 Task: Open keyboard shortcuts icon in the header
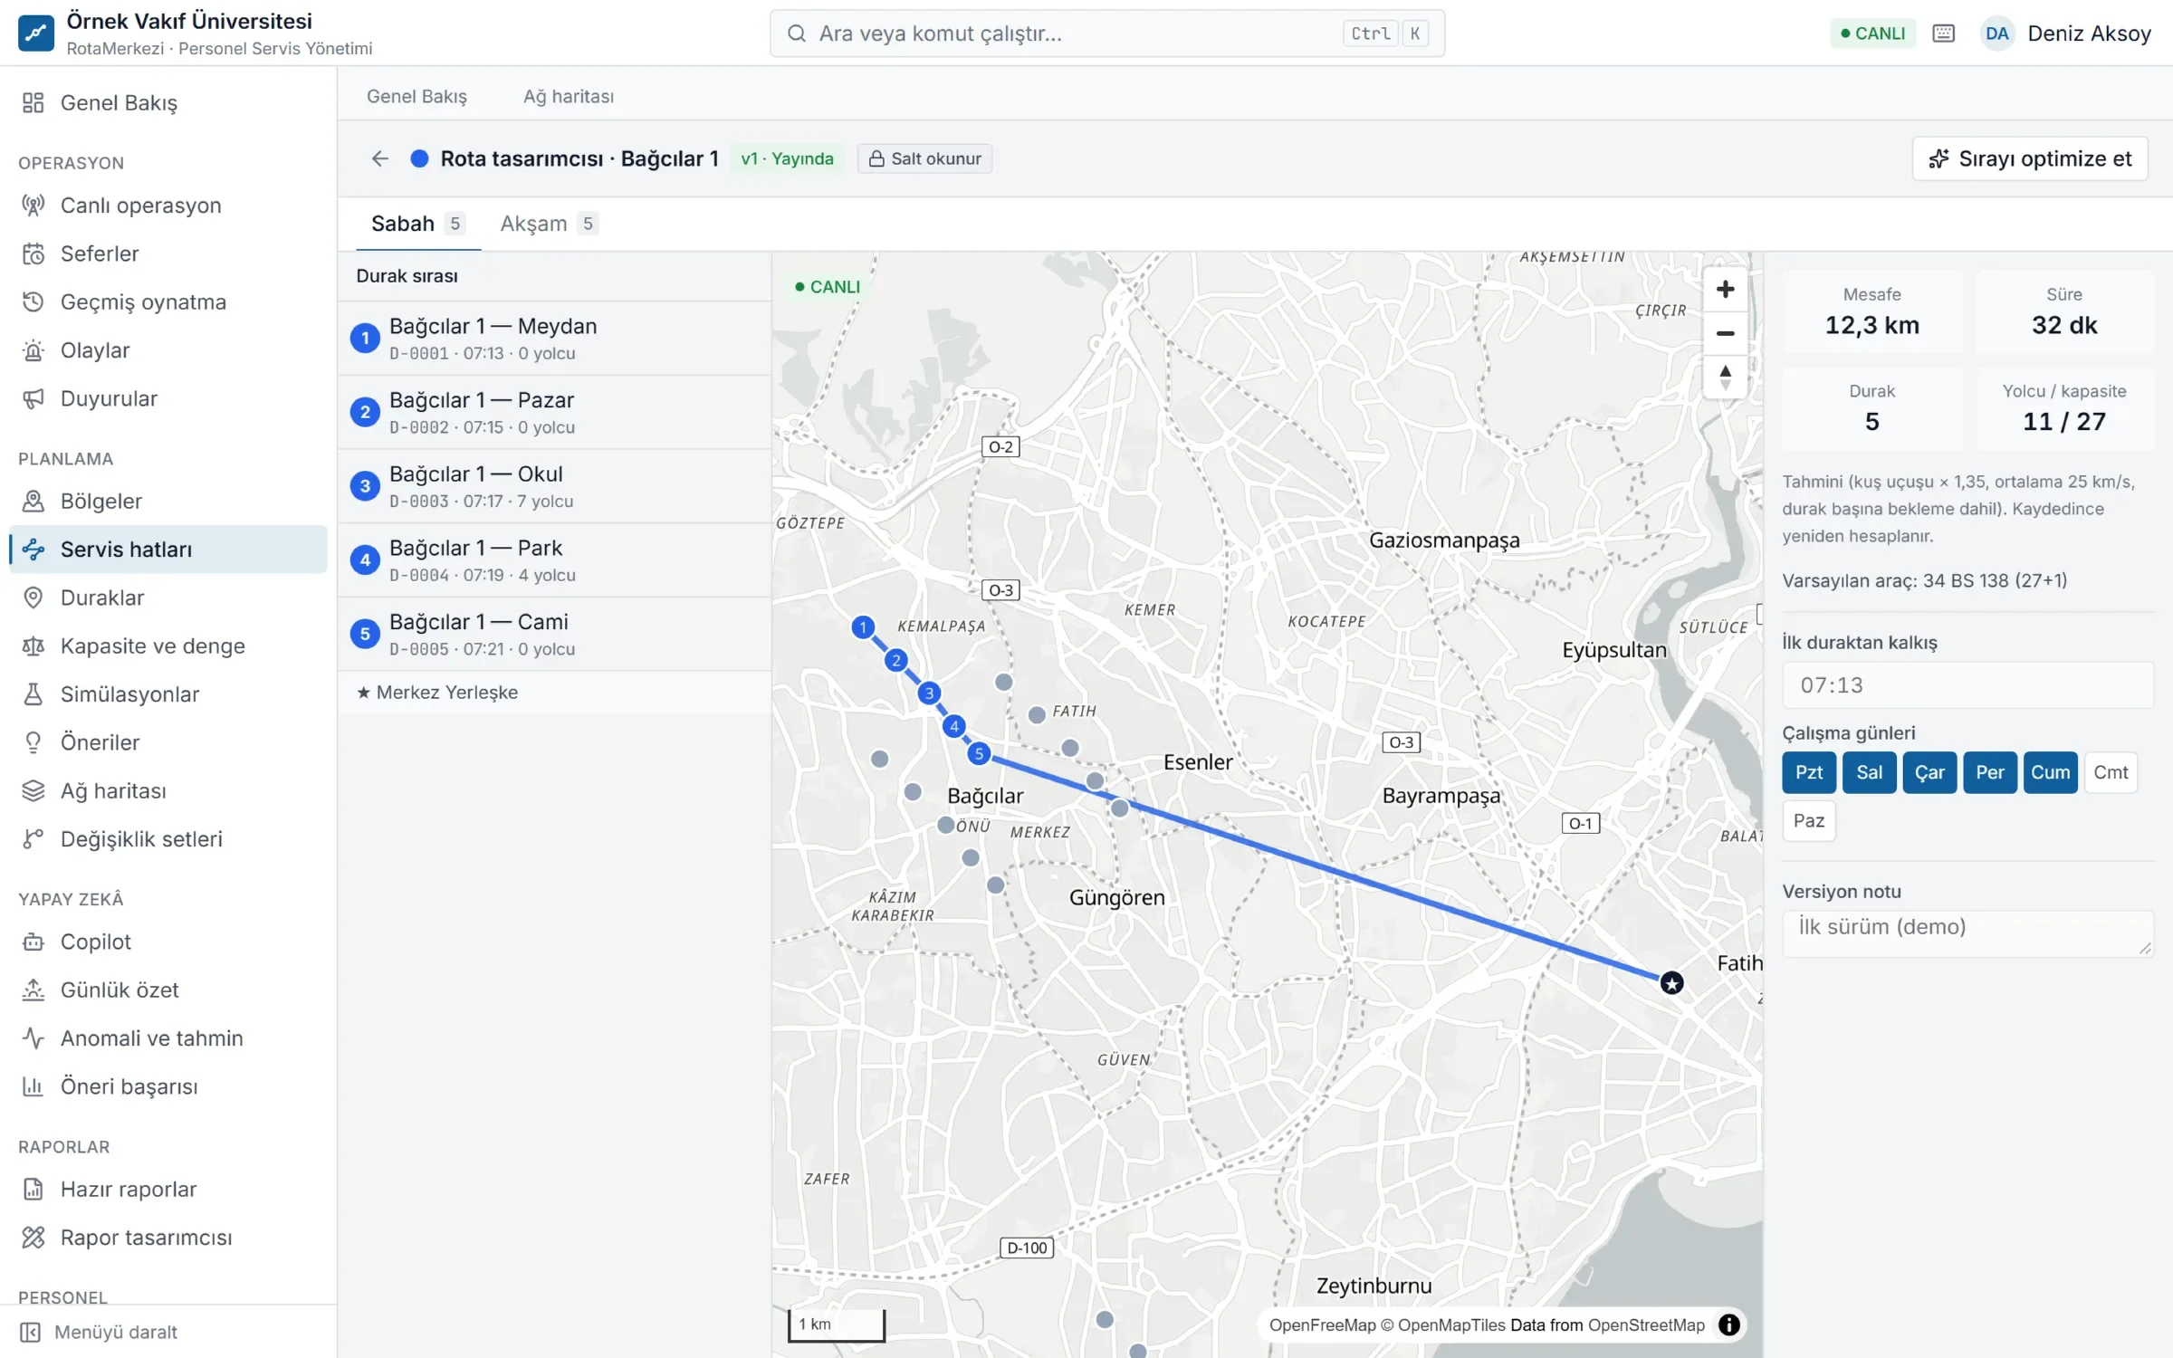(1943, 33)
